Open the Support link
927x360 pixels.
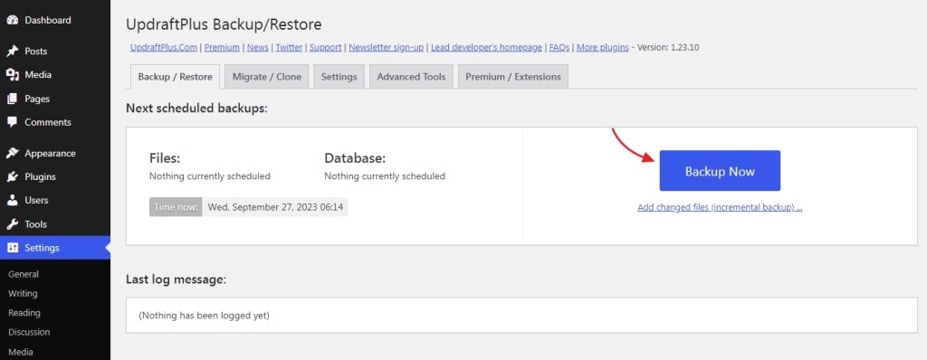(x=325, y=47)
